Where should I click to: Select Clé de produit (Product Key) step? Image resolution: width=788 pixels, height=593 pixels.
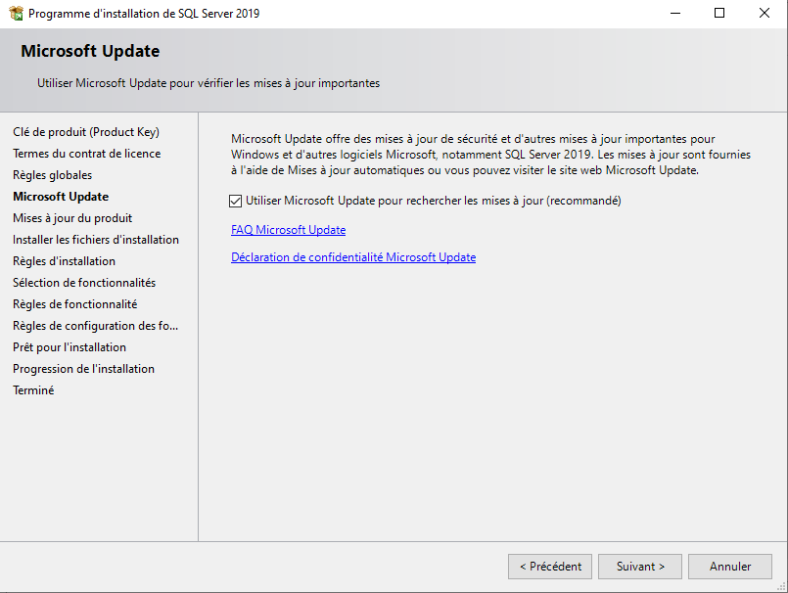tap(86, 132)
